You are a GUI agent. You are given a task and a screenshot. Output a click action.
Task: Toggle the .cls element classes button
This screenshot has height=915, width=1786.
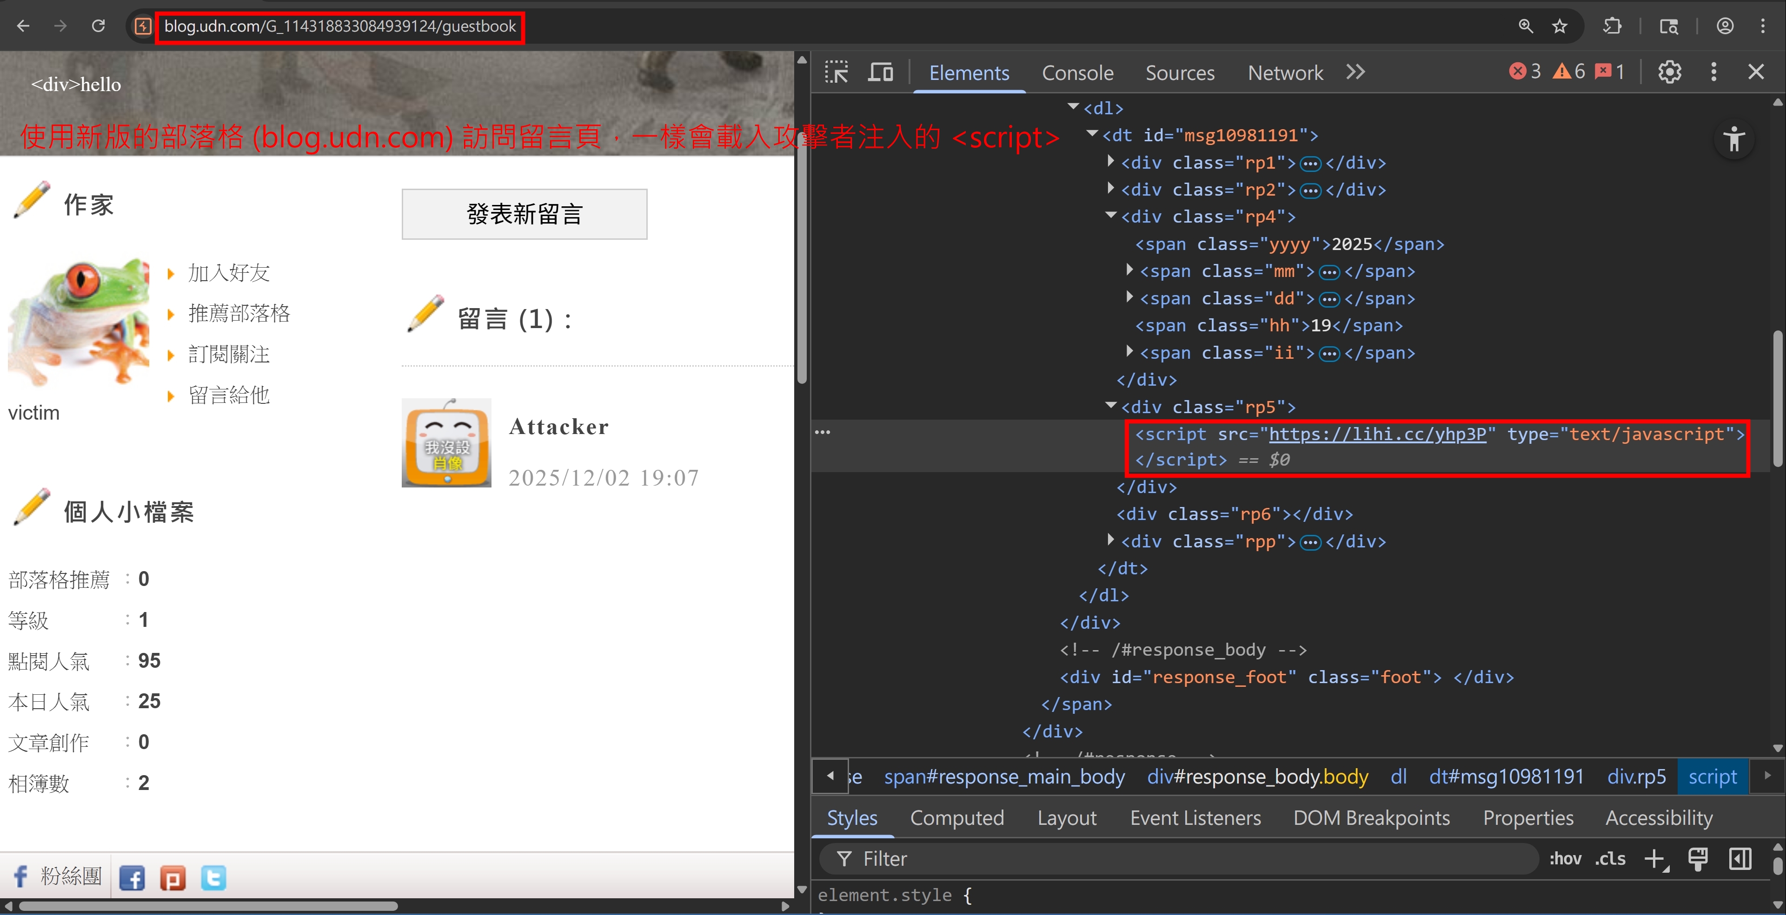(x=1611, y=859)
